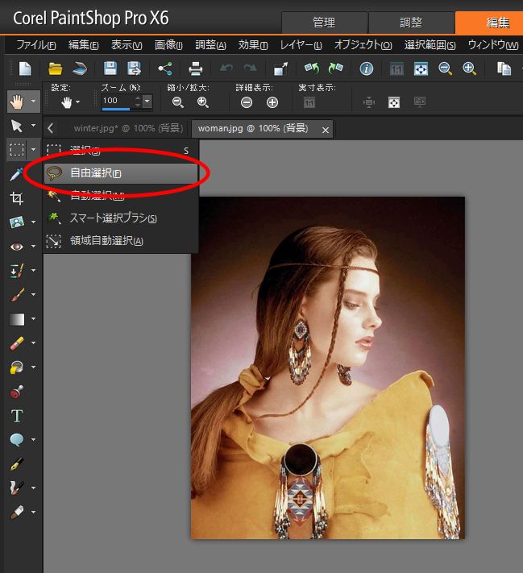Click the Share icon

point(165,69)
